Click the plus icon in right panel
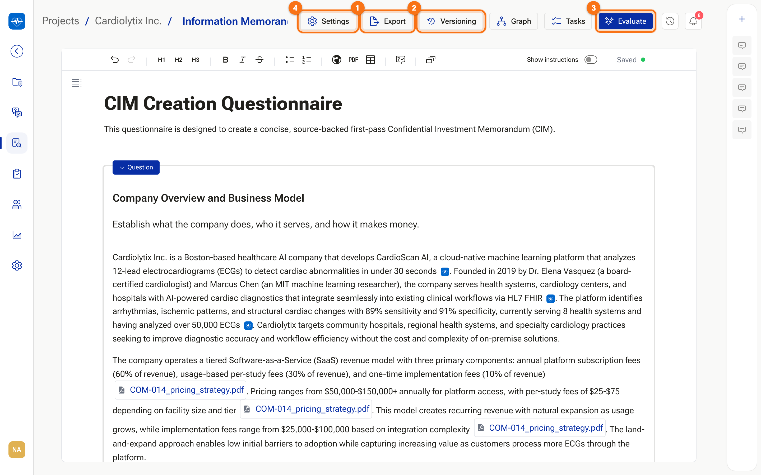Image resolution: width=761 pixels, height=475 pixels. (742, 19)
